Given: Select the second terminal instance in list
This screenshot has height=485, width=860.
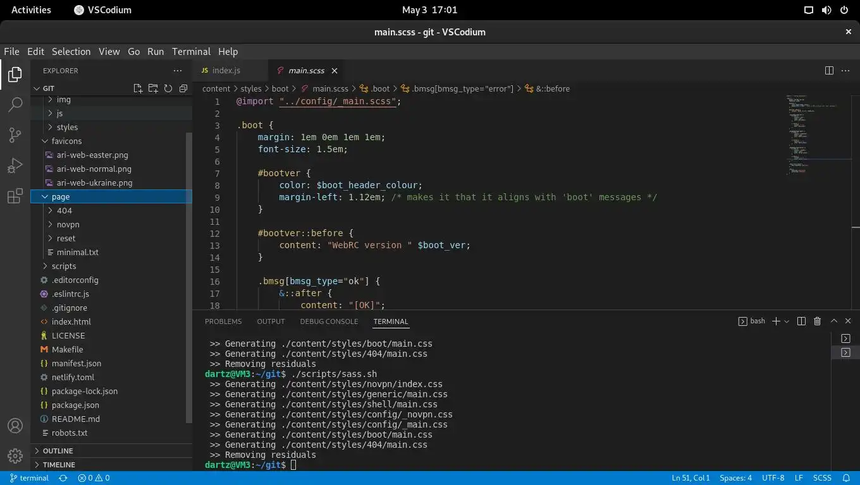Looking at the screenshot, I should [845, 352].
